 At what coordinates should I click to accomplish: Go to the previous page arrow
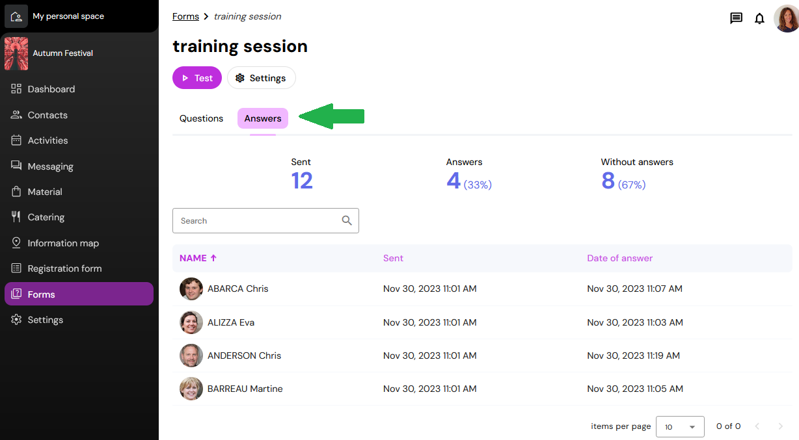(x=757, y=426)
